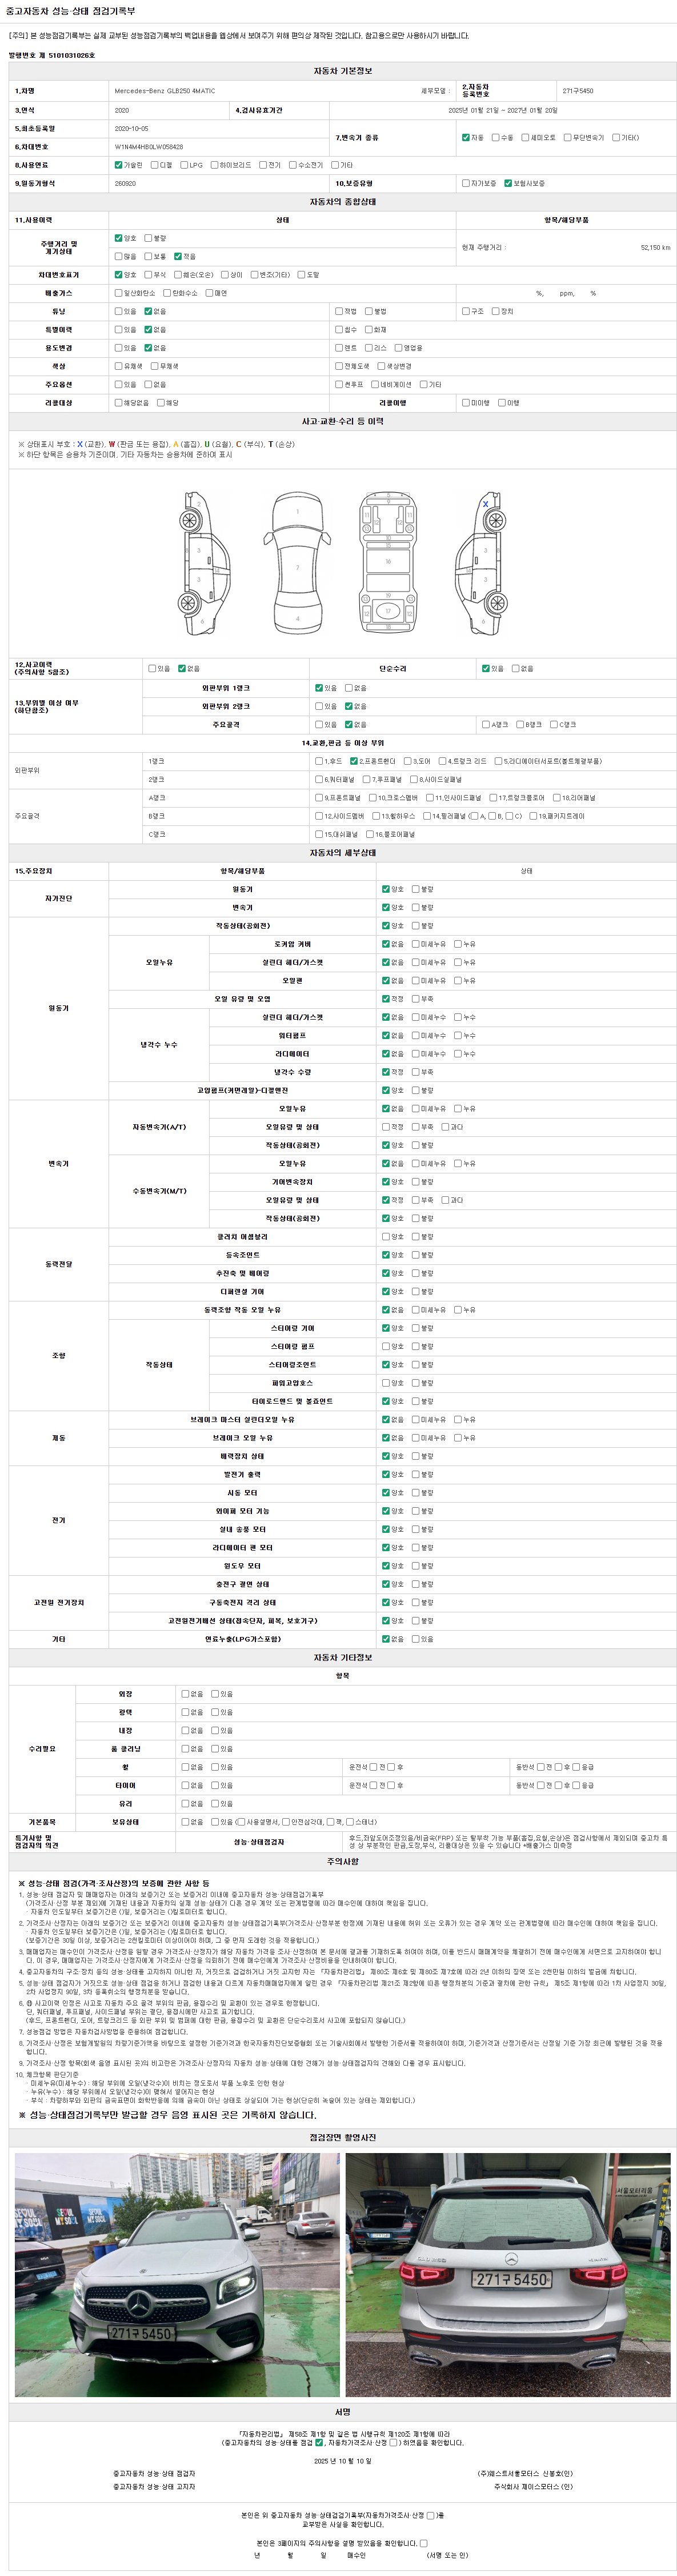Toggle the 가솔린 fuel checkbox
Screen dimensions: 677x2576
pyautogui.click(x=119, y=165)
